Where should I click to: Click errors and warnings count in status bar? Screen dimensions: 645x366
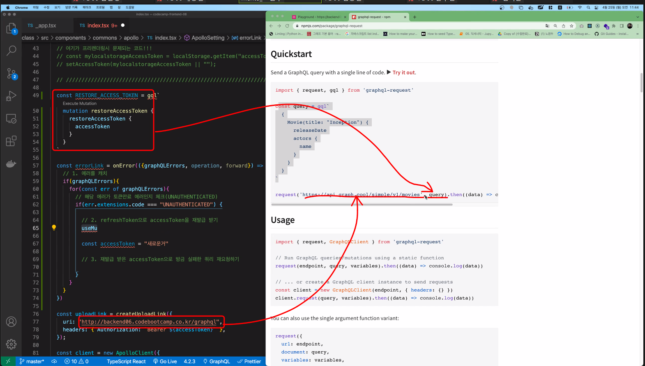click(x=76, y=361)
